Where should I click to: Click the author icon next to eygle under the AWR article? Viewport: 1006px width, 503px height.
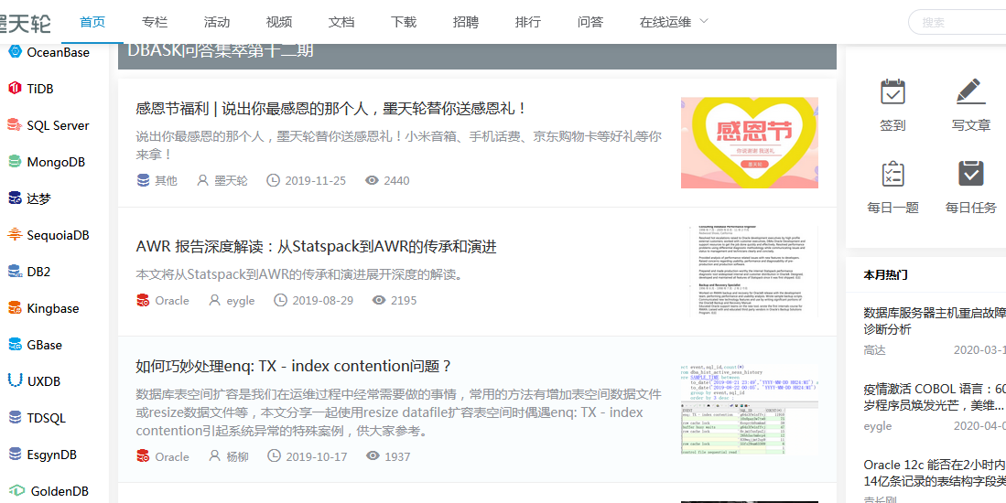tap(215, 300)
